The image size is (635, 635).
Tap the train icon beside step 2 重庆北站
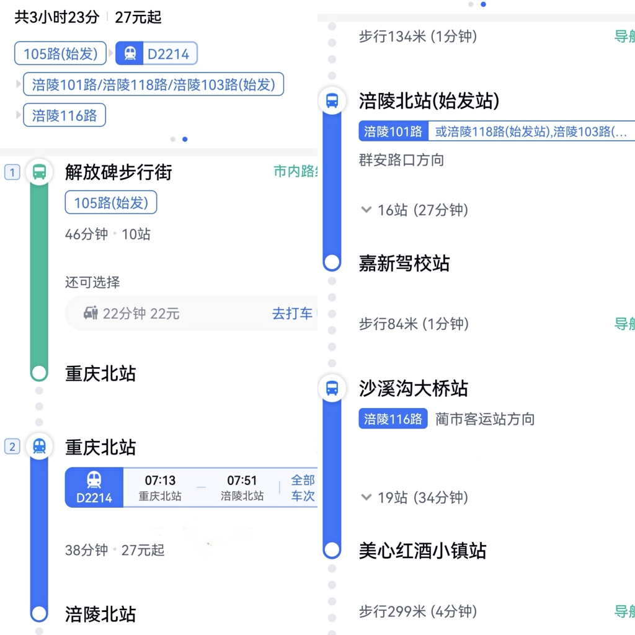(39, 446)
